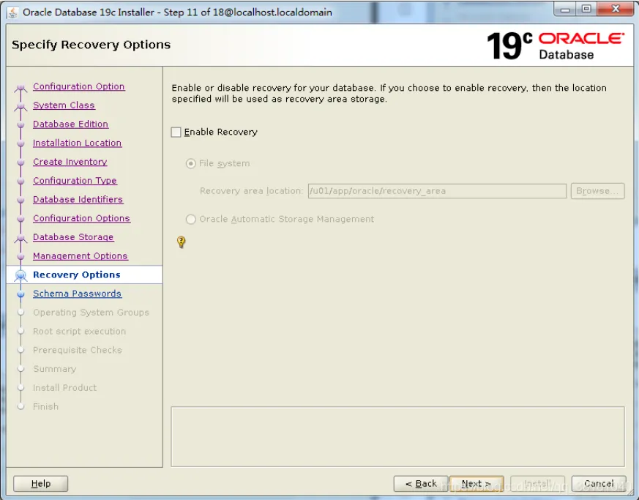Click the yellow lightbulb hint icon
The width and height of the screenshot is (639, 500).
coord(182,242)
